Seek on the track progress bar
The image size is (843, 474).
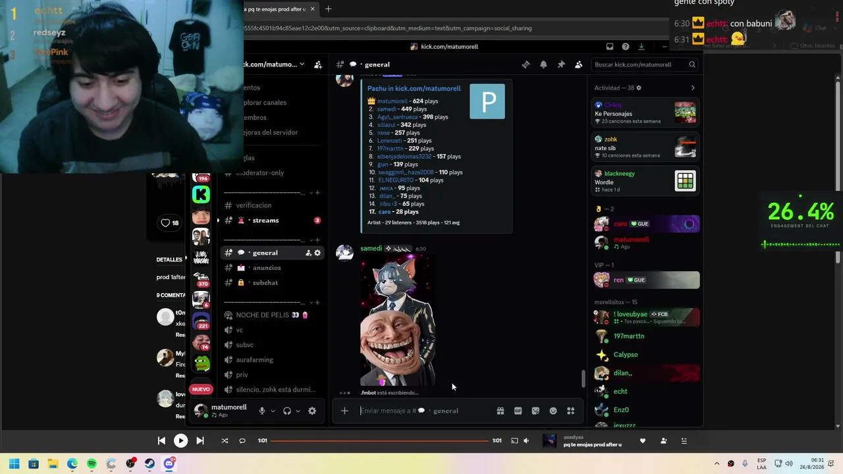pos(380,441)
